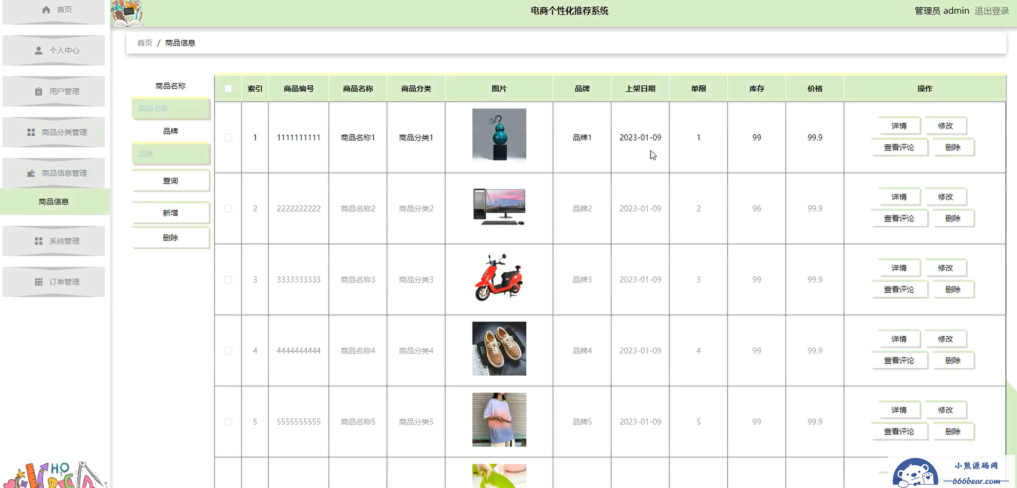Click the wallet icon beside 商品信息管理

[x=31, y=173]
